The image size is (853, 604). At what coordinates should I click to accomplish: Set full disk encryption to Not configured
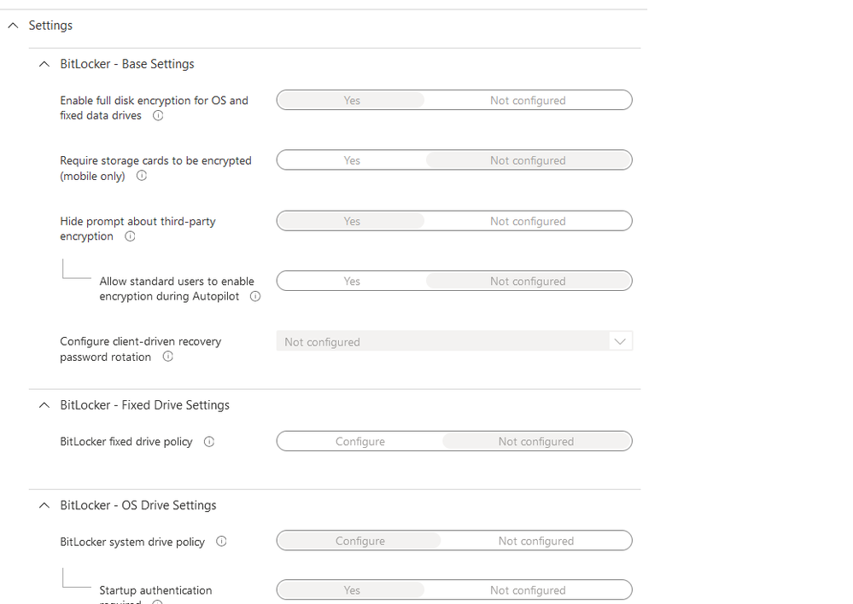coord(528,101)
